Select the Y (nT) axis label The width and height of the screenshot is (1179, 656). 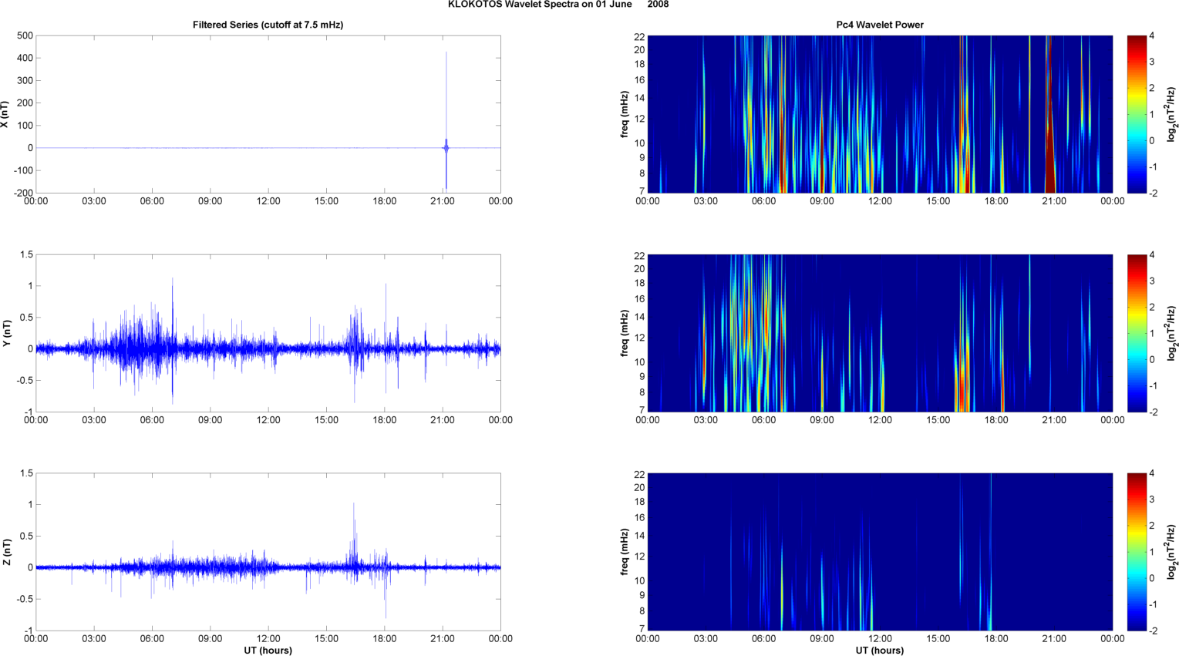(x=6, y=333)
